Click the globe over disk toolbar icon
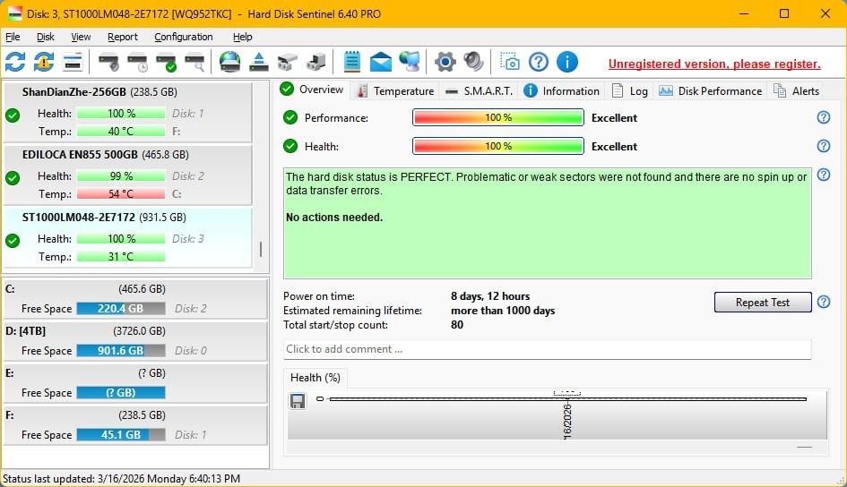This screenshot has width=847, height=487. click(x=230, y=62)
